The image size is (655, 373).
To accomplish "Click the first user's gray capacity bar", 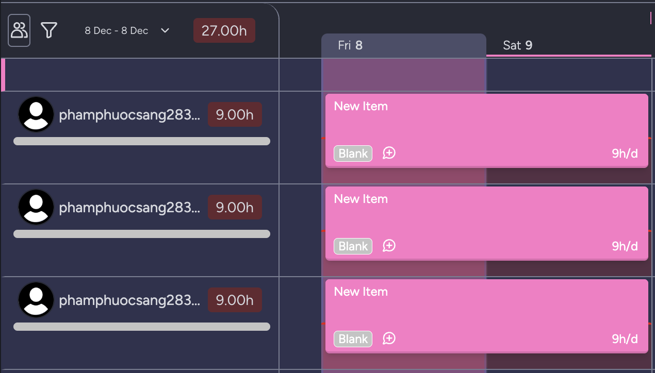I will pos(141,141).
